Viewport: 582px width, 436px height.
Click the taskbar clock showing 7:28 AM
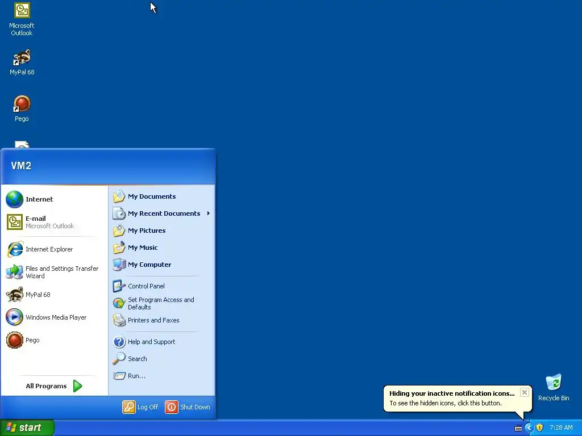pyautogui.click(x=561, y=428)
